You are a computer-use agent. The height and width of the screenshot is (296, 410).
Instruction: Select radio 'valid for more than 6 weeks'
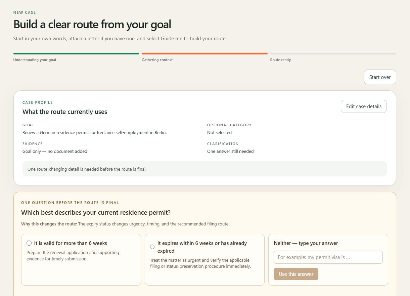click(x=29, y=243)
